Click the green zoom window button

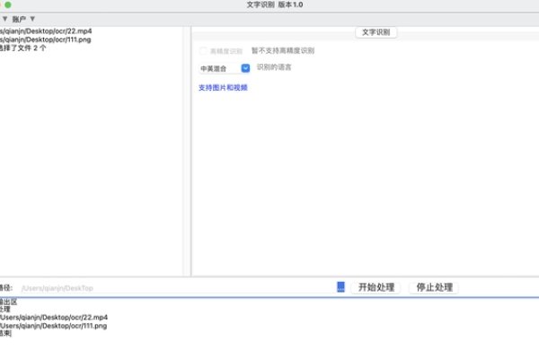point(8,4)
